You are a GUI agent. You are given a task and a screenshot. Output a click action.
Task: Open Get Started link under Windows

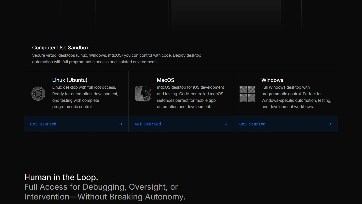tap(252, 124)
